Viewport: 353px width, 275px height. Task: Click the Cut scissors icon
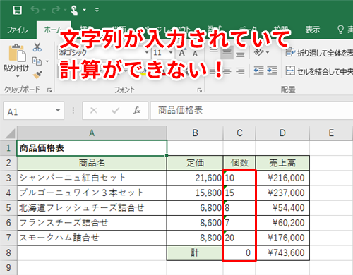(x=37, y=47)
